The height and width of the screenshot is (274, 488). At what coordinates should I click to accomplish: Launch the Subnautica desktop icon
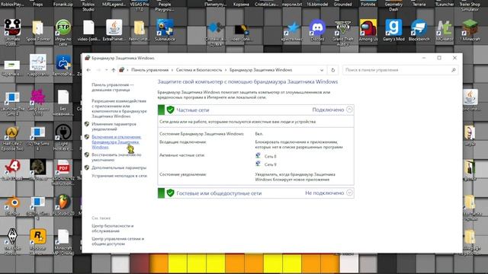click(x=165, y=29)
